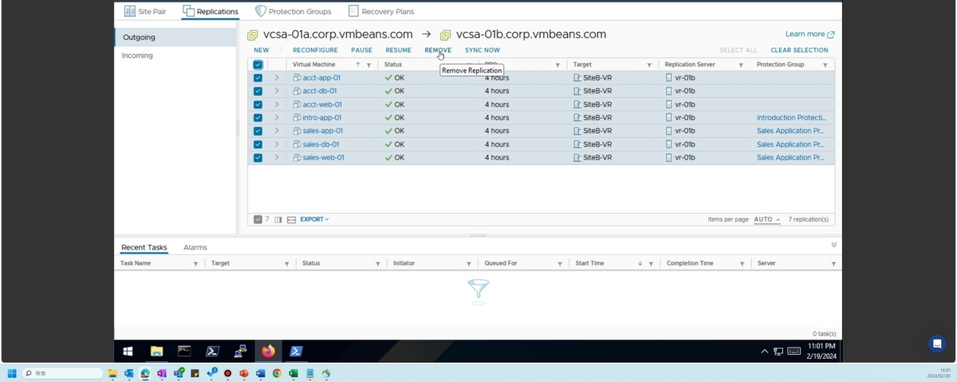The height and width of the screenshot is (382, 957).
Task: Open the EXPORT dropdown
Action: point(314,219)
